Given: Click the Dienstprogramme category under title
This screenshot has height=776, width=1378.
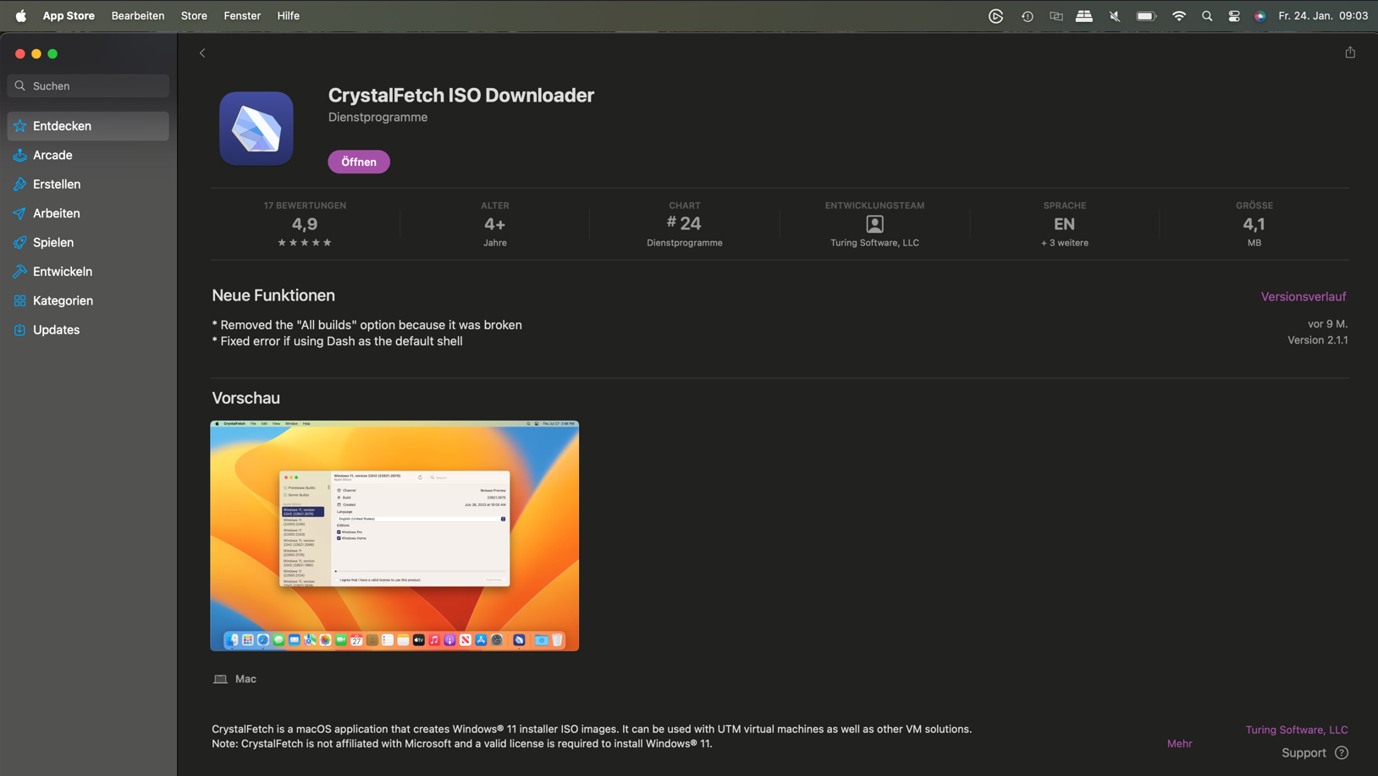Looking at the screenshot, I should (x=378, y=117).
